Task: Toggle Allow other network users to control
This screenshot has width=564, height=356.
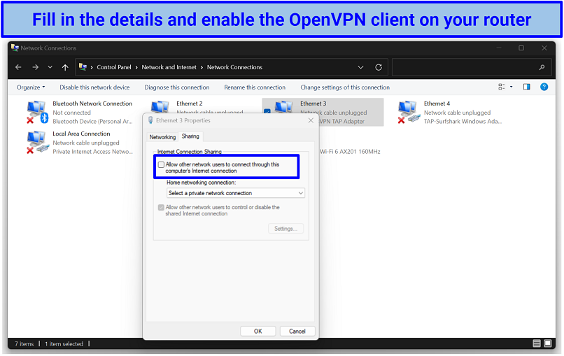Action: 161,208
